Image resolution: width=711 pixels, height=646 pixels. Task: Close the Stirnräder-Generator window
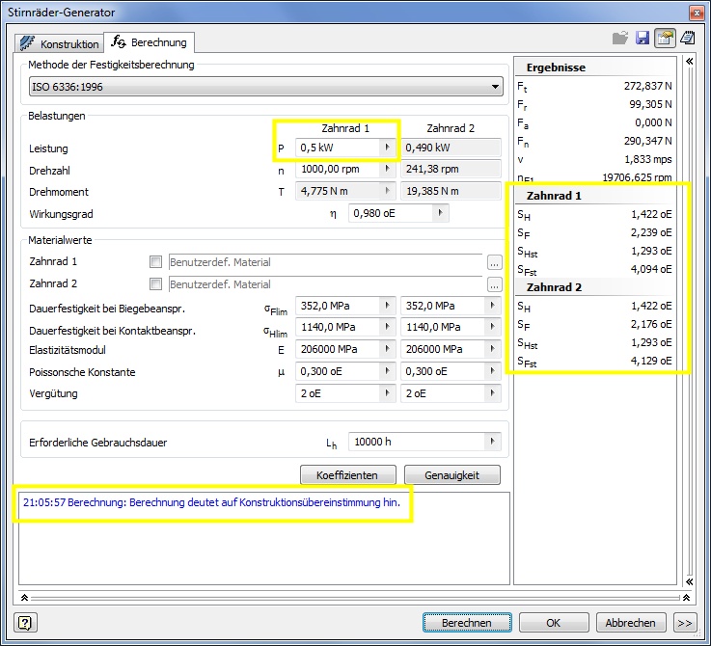tap(697, 13)
